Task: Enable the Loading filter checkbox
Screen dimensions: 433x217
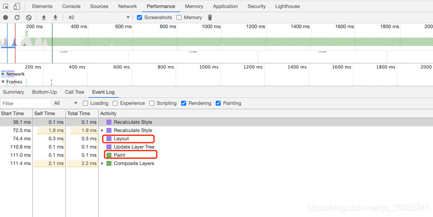Action: (86, 103)
